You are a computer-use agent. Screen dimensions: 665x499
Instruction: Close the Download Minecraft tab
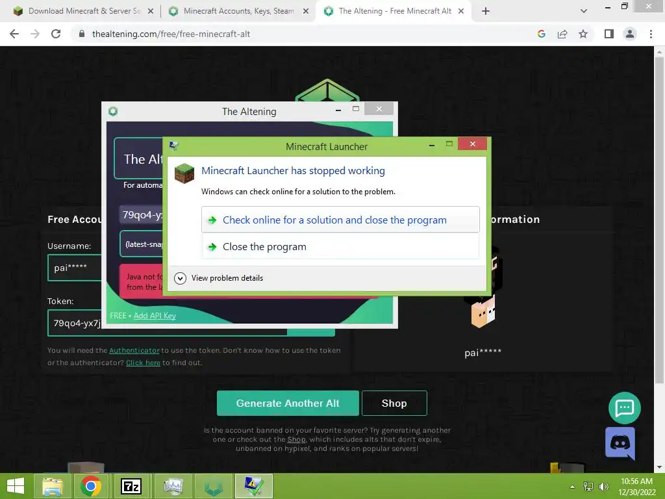point(151,11)
